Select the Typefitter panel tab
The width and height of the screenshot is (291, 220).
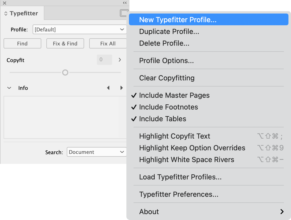[x=22, y=13]
